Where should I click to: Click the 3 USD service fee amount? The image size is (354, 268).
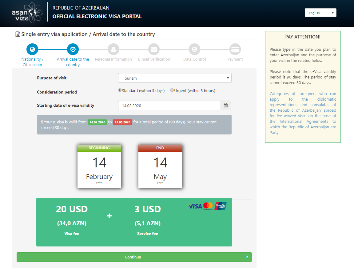coord(148,209)
